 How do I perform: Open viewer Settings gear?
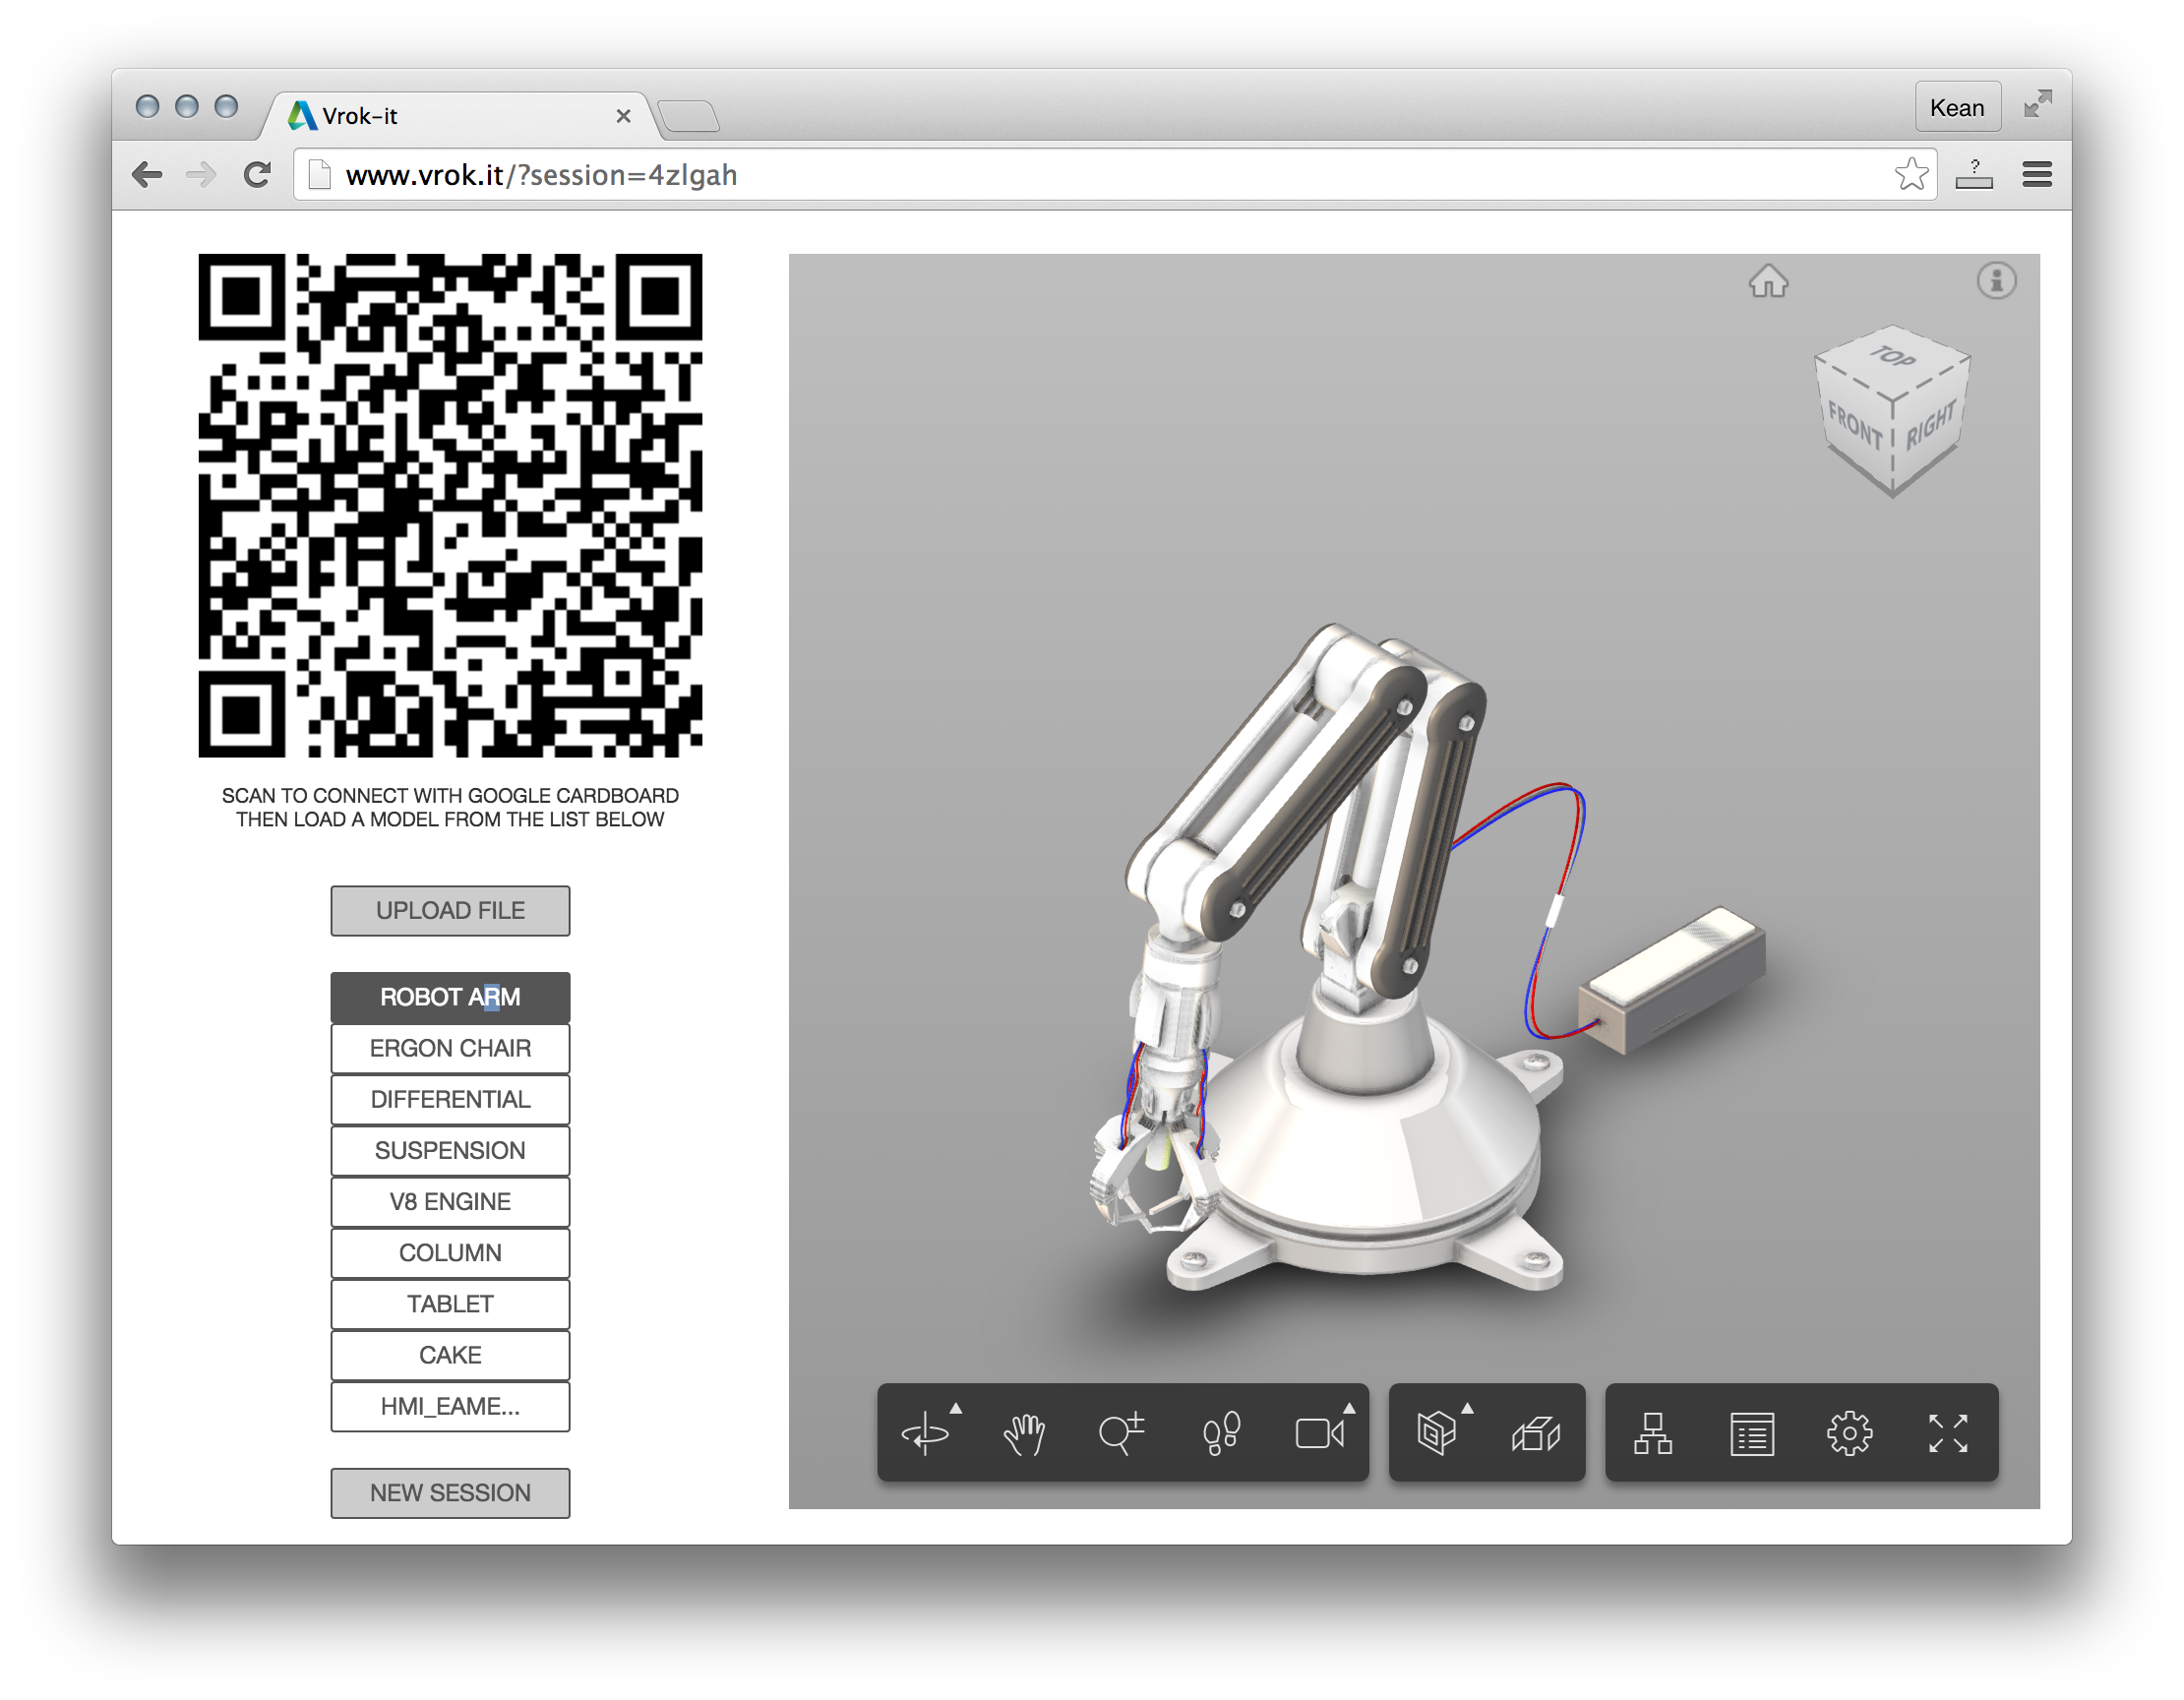1850,1433
